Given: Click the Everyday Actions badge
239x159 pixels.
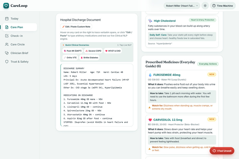Looking at the screenshot, I should click(x=208, y=64).
